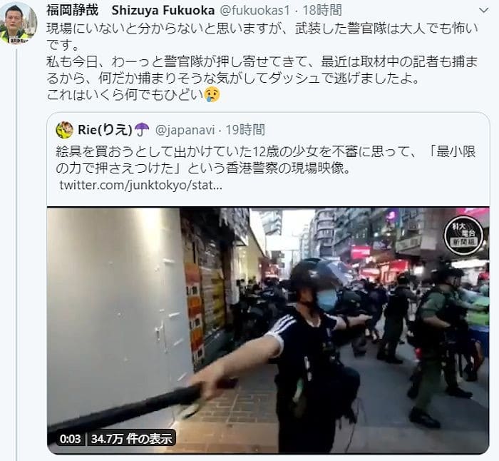Open the 19時間 quoted tweet timestamp

245,130
